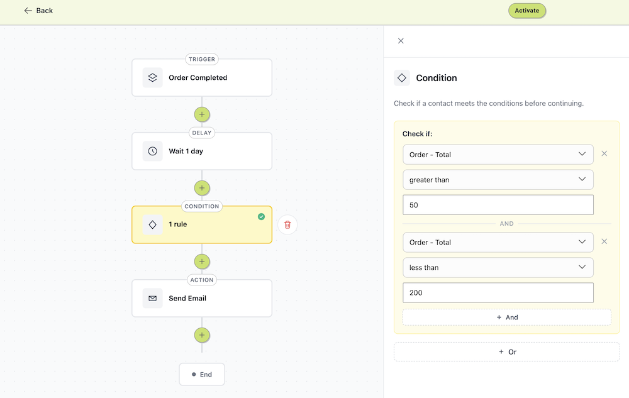Screen dimensions: 629x398
Task: Add a step after the Order Completed trigger
Action: click(202, 114)
